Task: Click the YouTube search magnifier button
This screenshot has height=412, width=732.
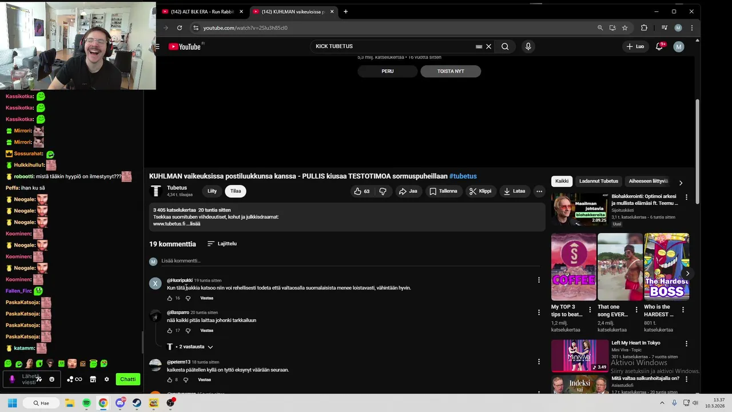Action: tap(505, 46)
